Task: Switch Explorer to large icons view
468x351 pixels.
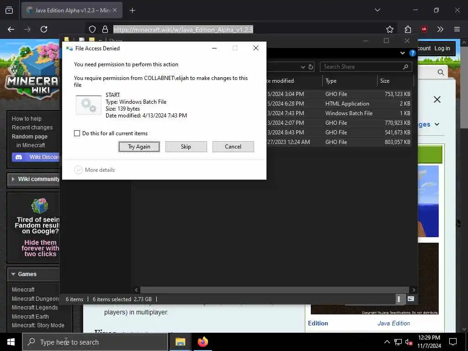Action: click(411, 299)
